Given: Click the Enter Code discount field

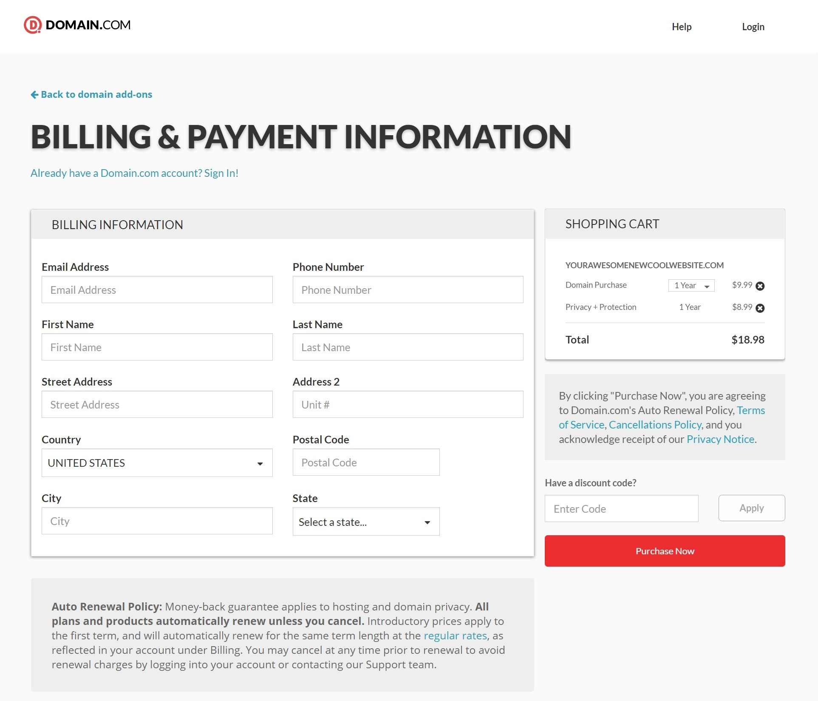Looking at the screenshot, I should click(x=621, y=508).
